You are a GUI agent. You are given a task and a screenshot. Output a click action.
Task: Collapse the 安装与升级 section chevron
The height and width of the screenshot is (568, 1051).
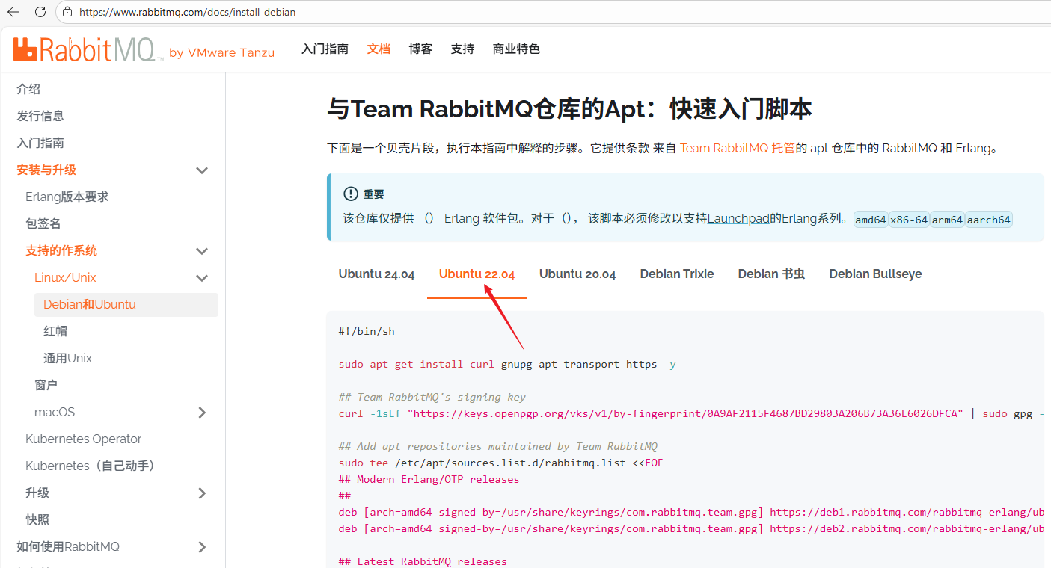point(202,170)
